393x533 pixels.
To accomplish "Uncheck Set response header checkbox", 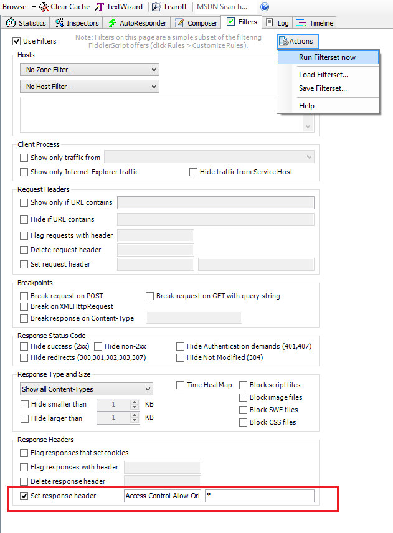I will pos(24,496).
